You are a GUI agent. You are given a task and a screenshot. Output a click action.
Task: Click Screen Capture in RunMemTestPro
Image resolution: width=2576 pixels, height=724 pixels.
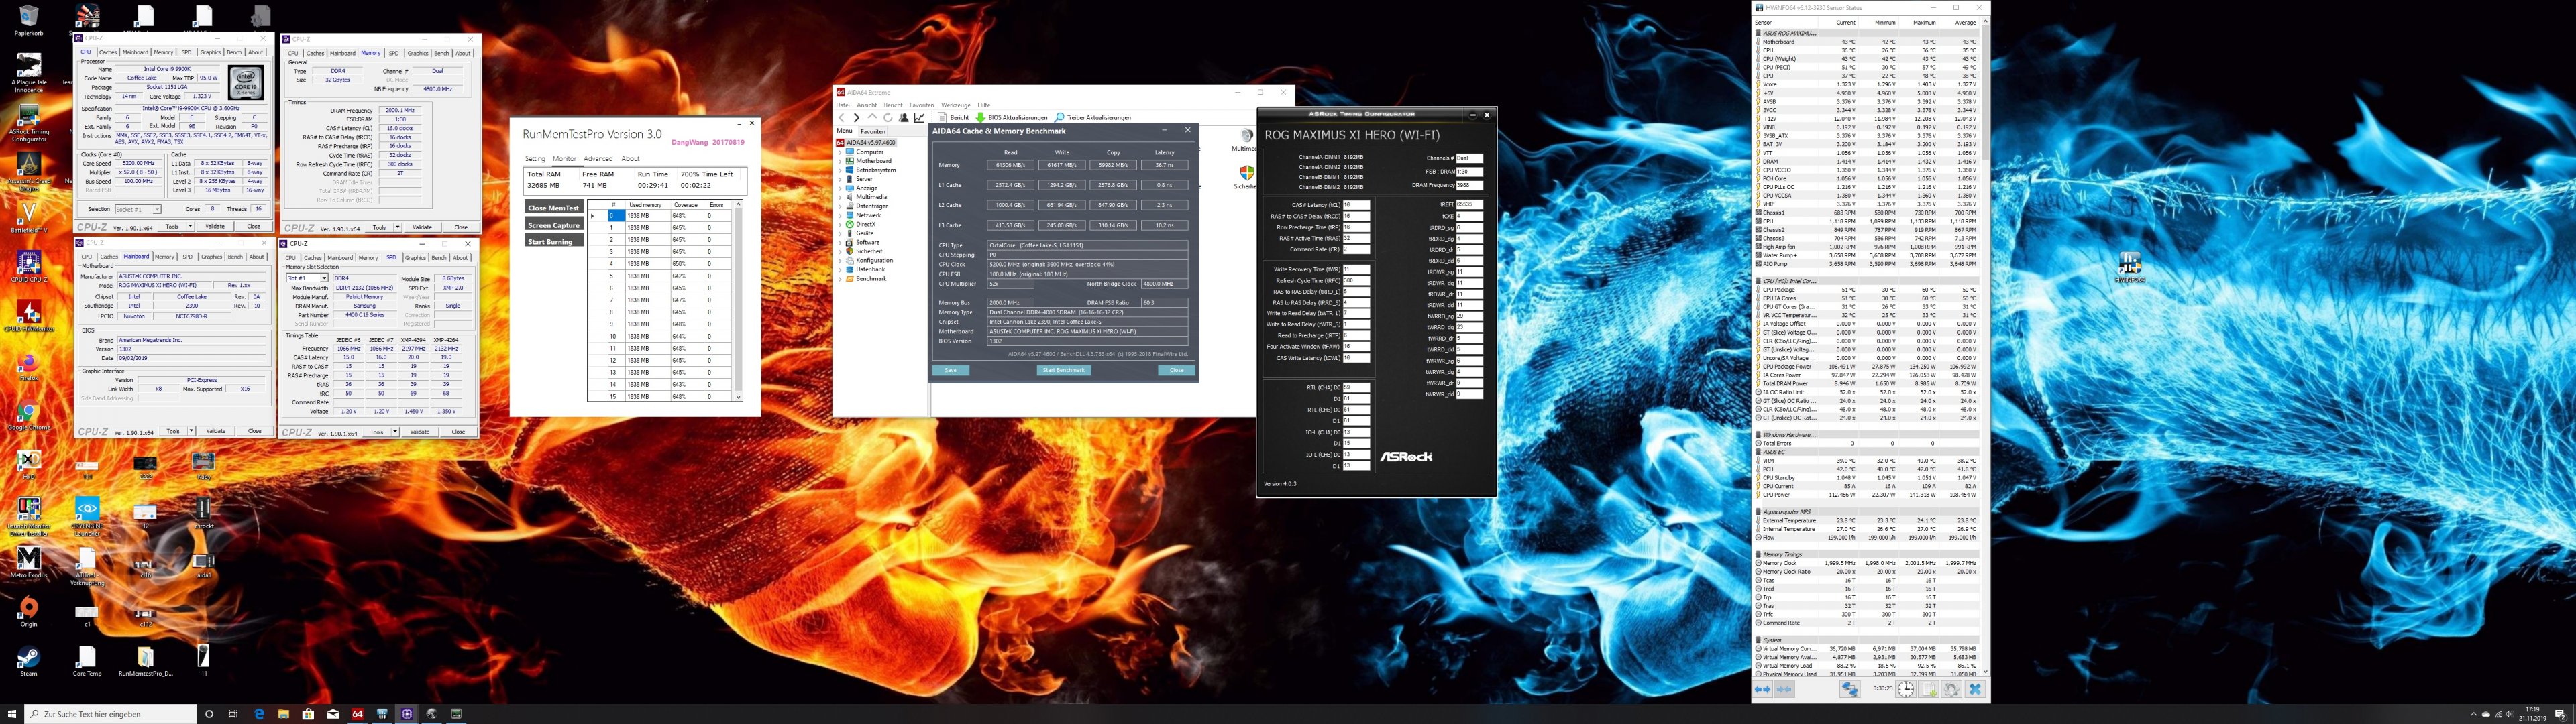(554, 225)
